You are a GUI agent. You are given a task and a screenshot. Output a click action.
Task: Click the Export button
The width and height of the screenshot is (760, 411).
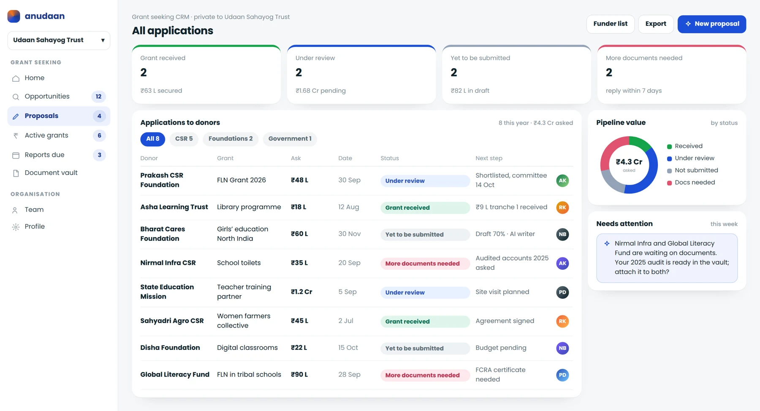pos(656,24)
